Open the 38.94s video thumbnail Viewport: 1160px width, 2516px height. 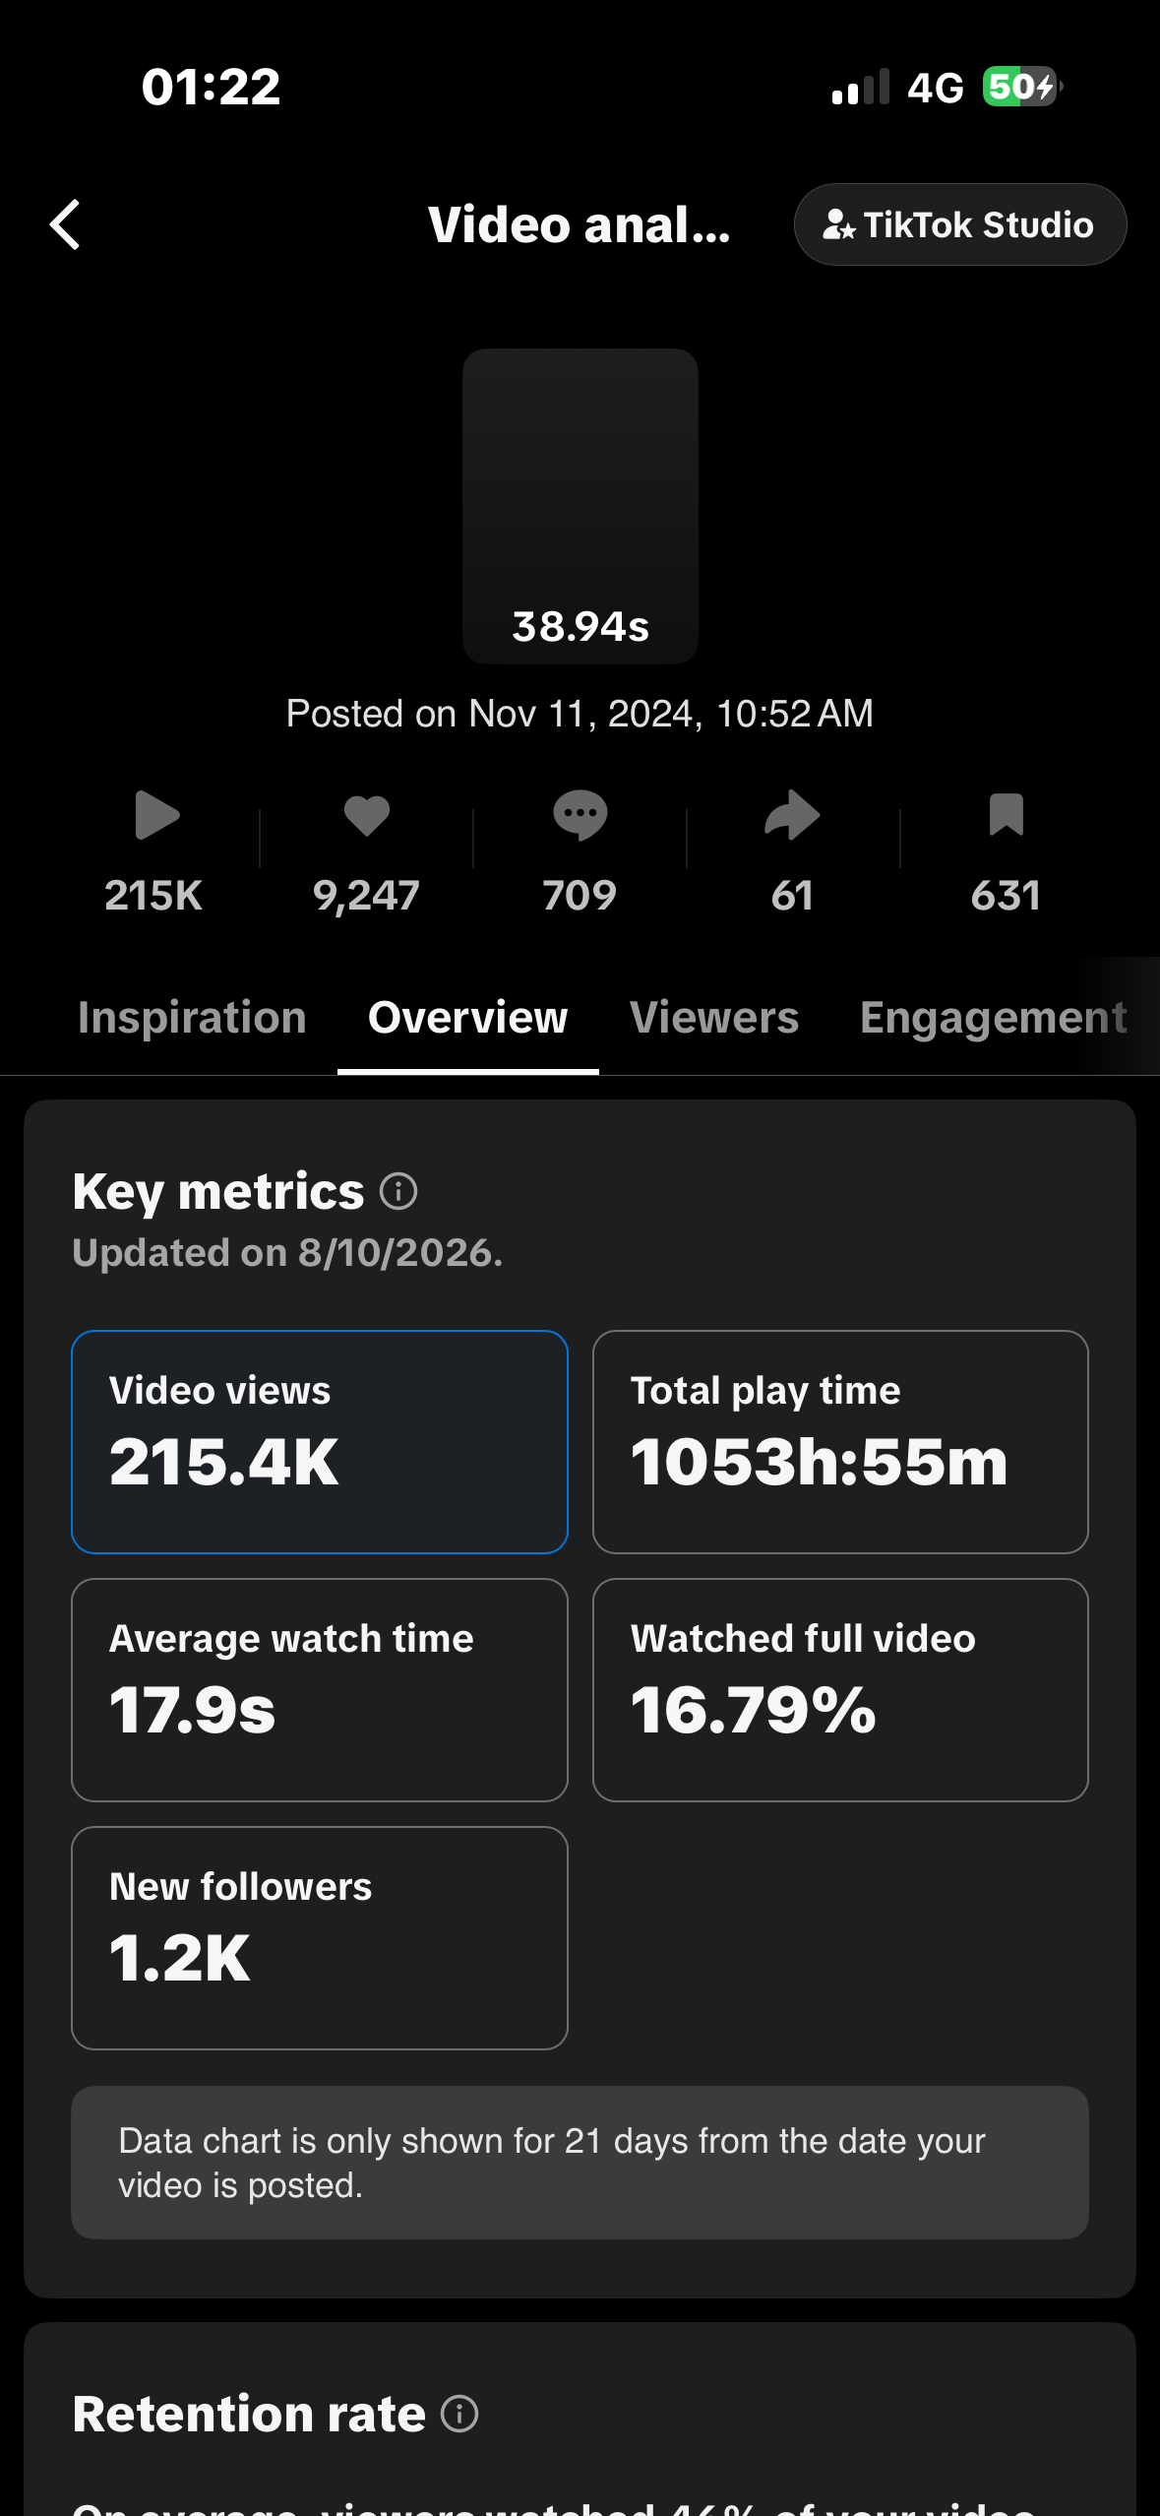point(580,506)
